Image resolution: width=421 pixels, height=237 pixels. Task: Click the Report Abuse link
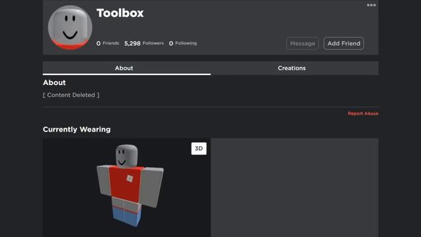click(362, 113)
